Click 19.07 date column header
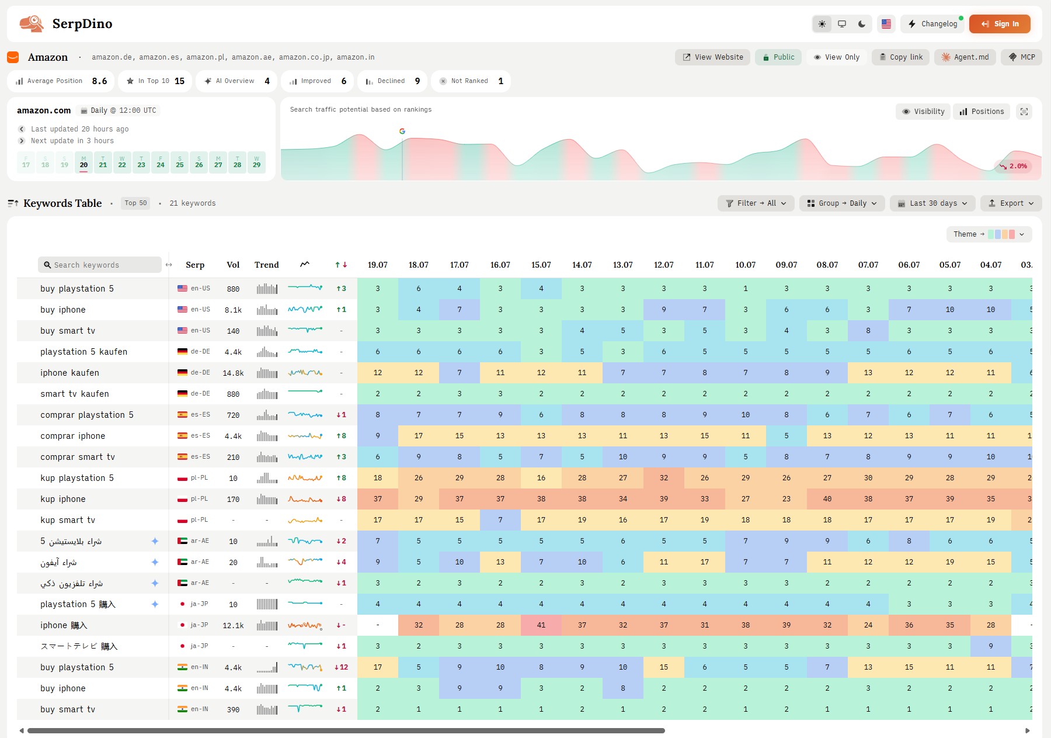1051x738 pixels. point(378,265)
